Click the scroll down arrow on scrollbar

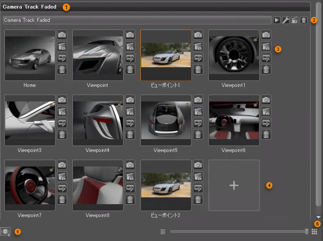coord(318,217)
